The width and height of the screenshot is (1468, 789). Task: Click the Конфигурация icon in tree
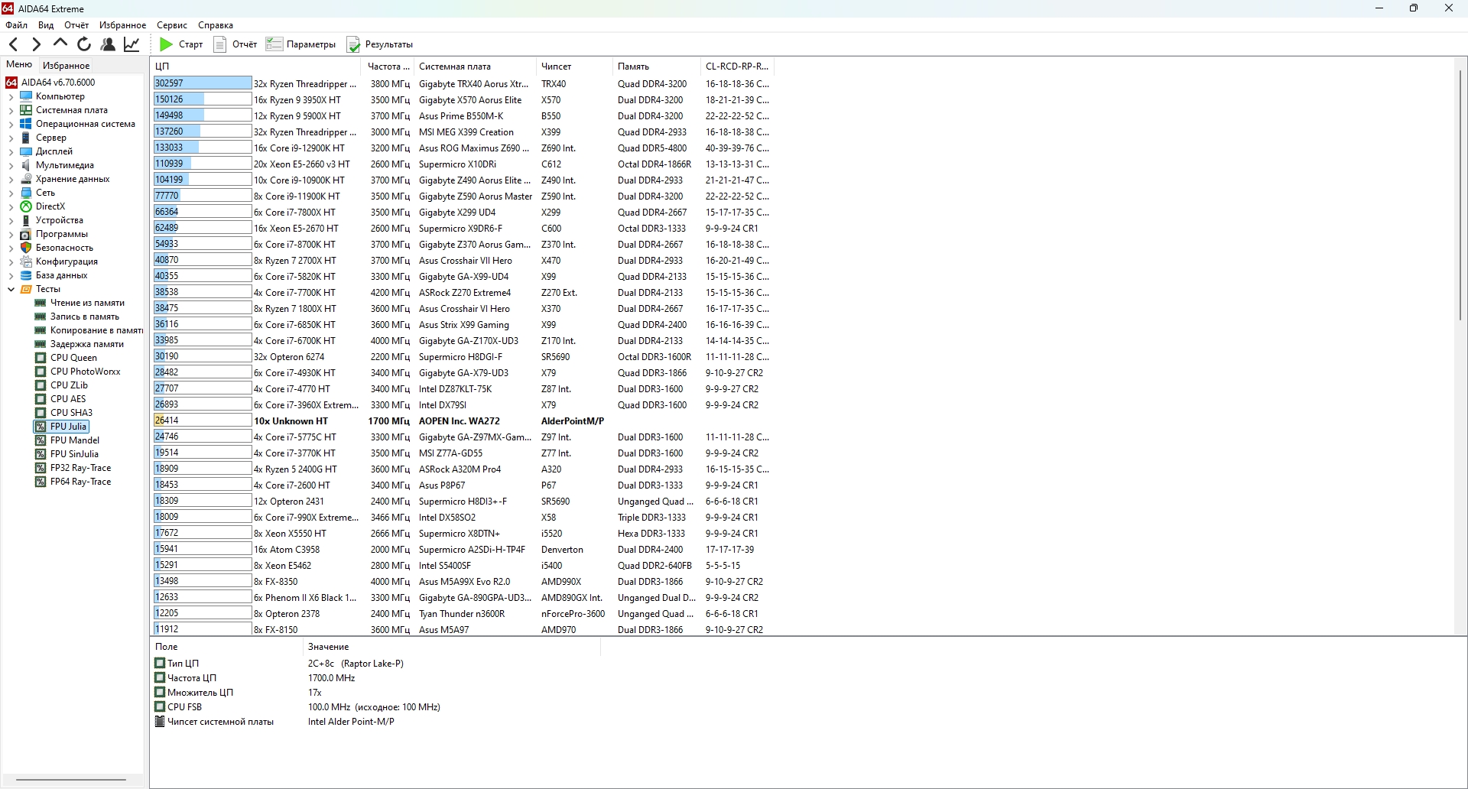[x=26, y=261]
